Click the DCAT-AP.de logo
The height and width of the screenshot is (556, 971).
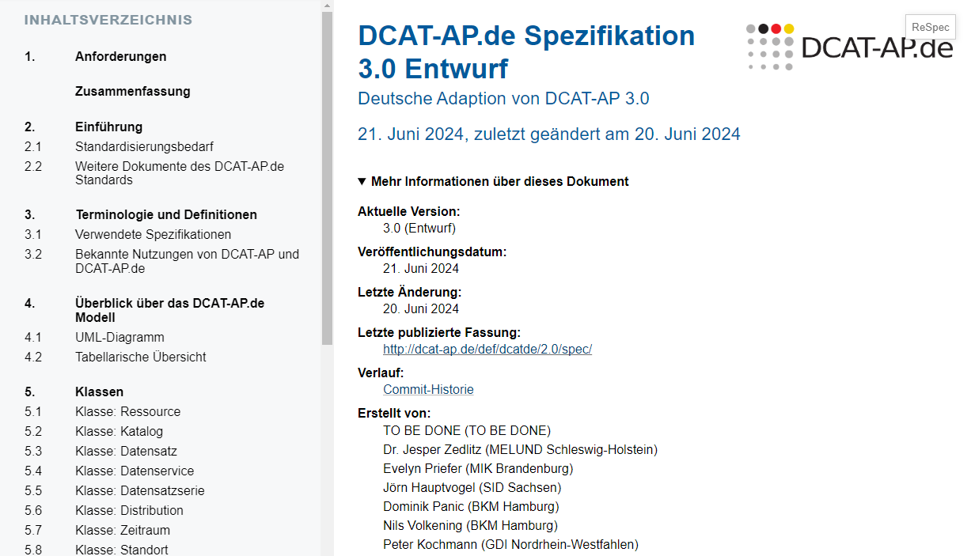(x=849, y=47)
